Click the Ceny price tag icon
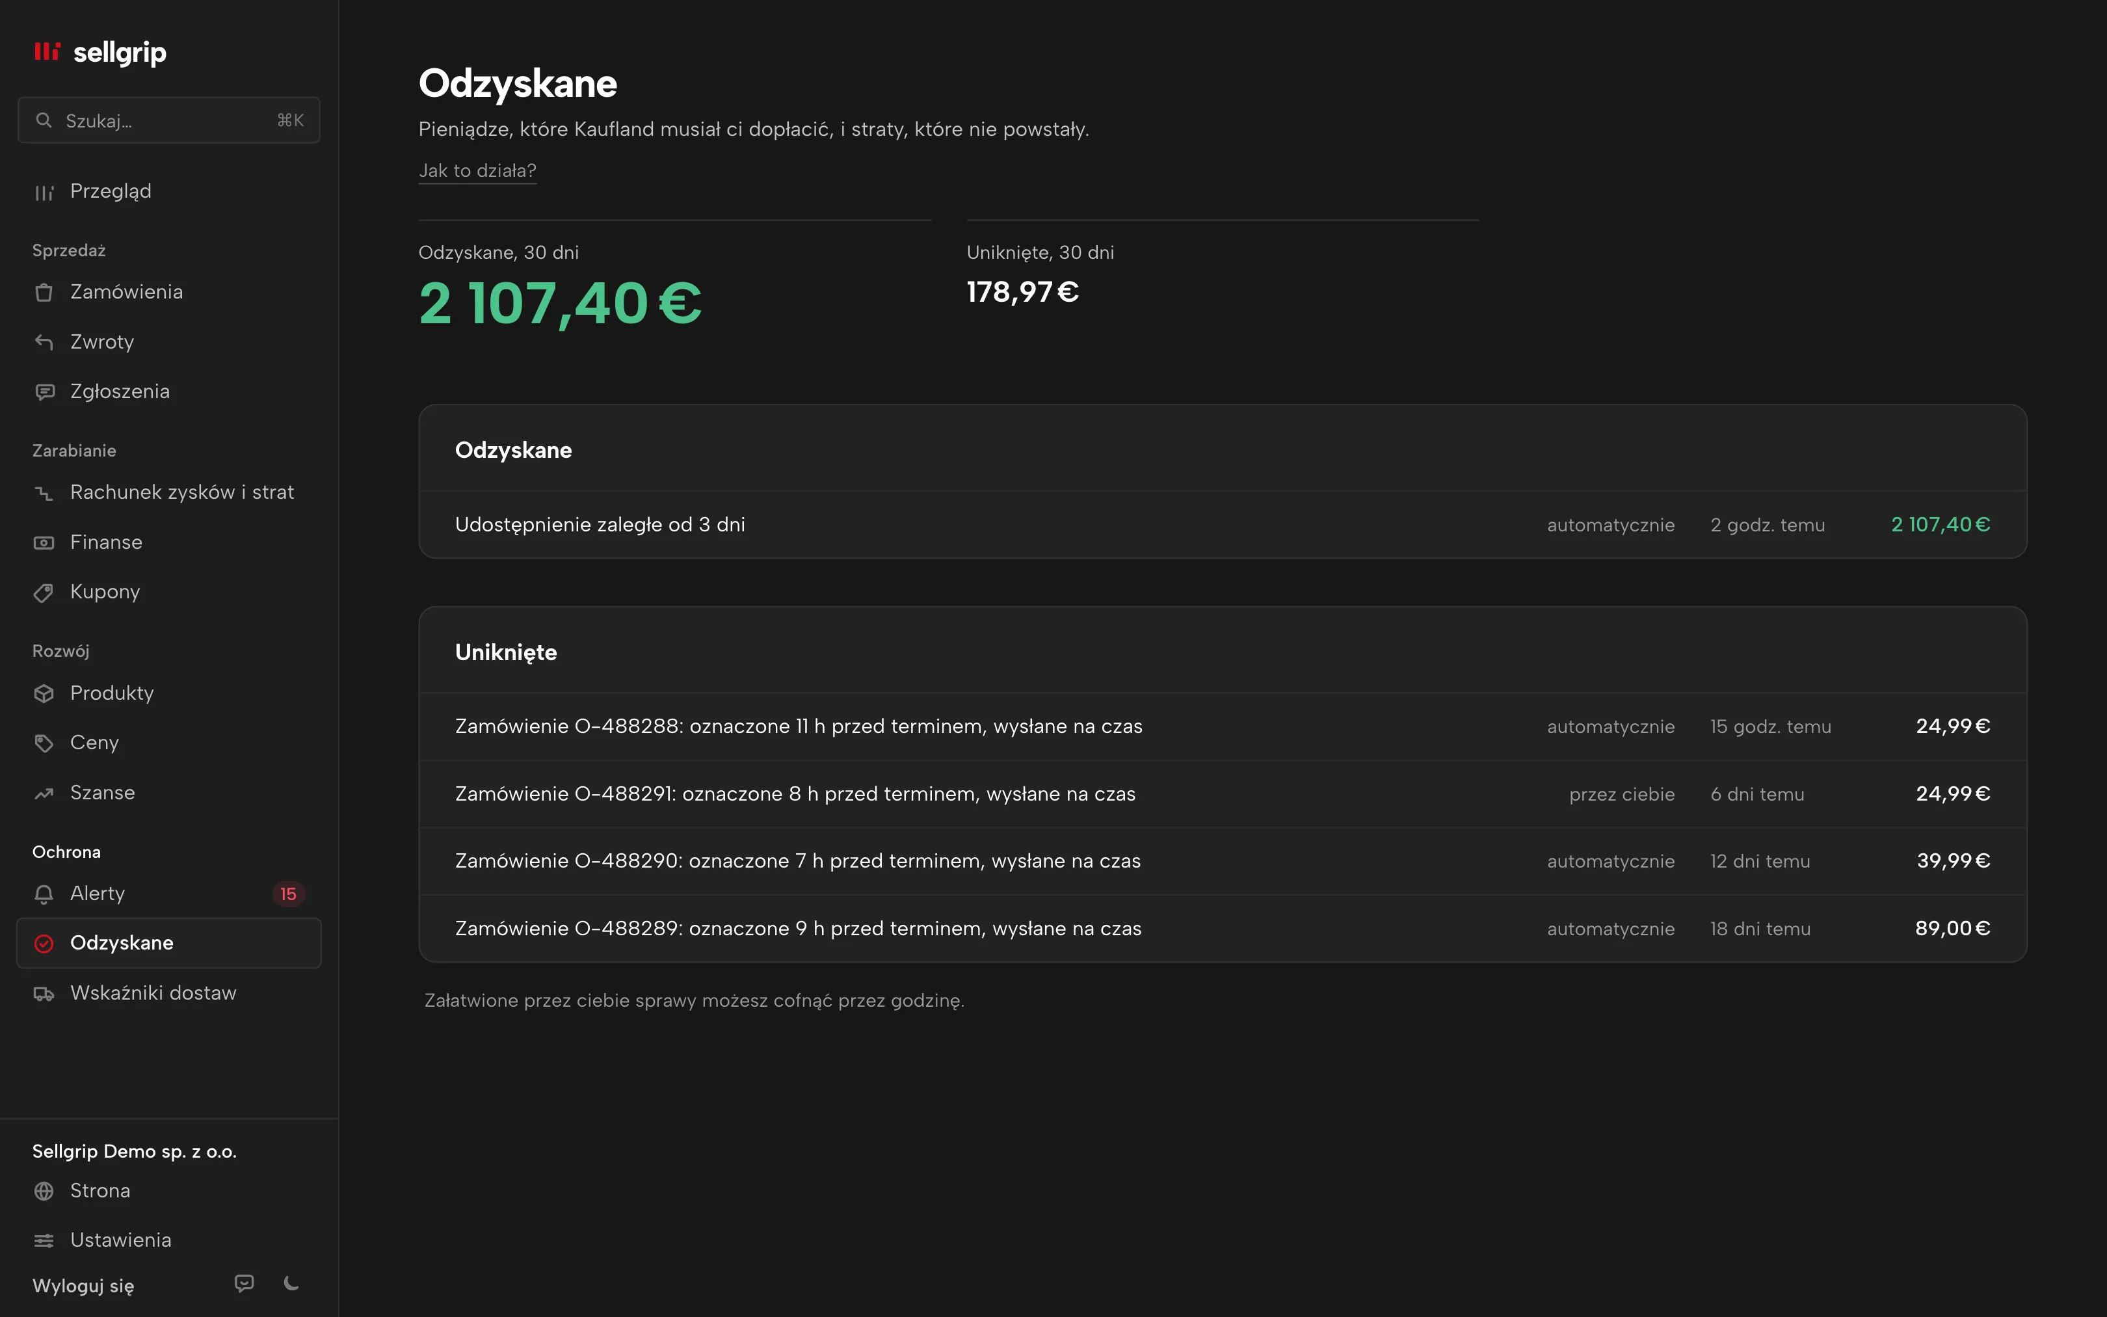Viewport: 2107px width, 1317px height. click(x=44, y=743)
